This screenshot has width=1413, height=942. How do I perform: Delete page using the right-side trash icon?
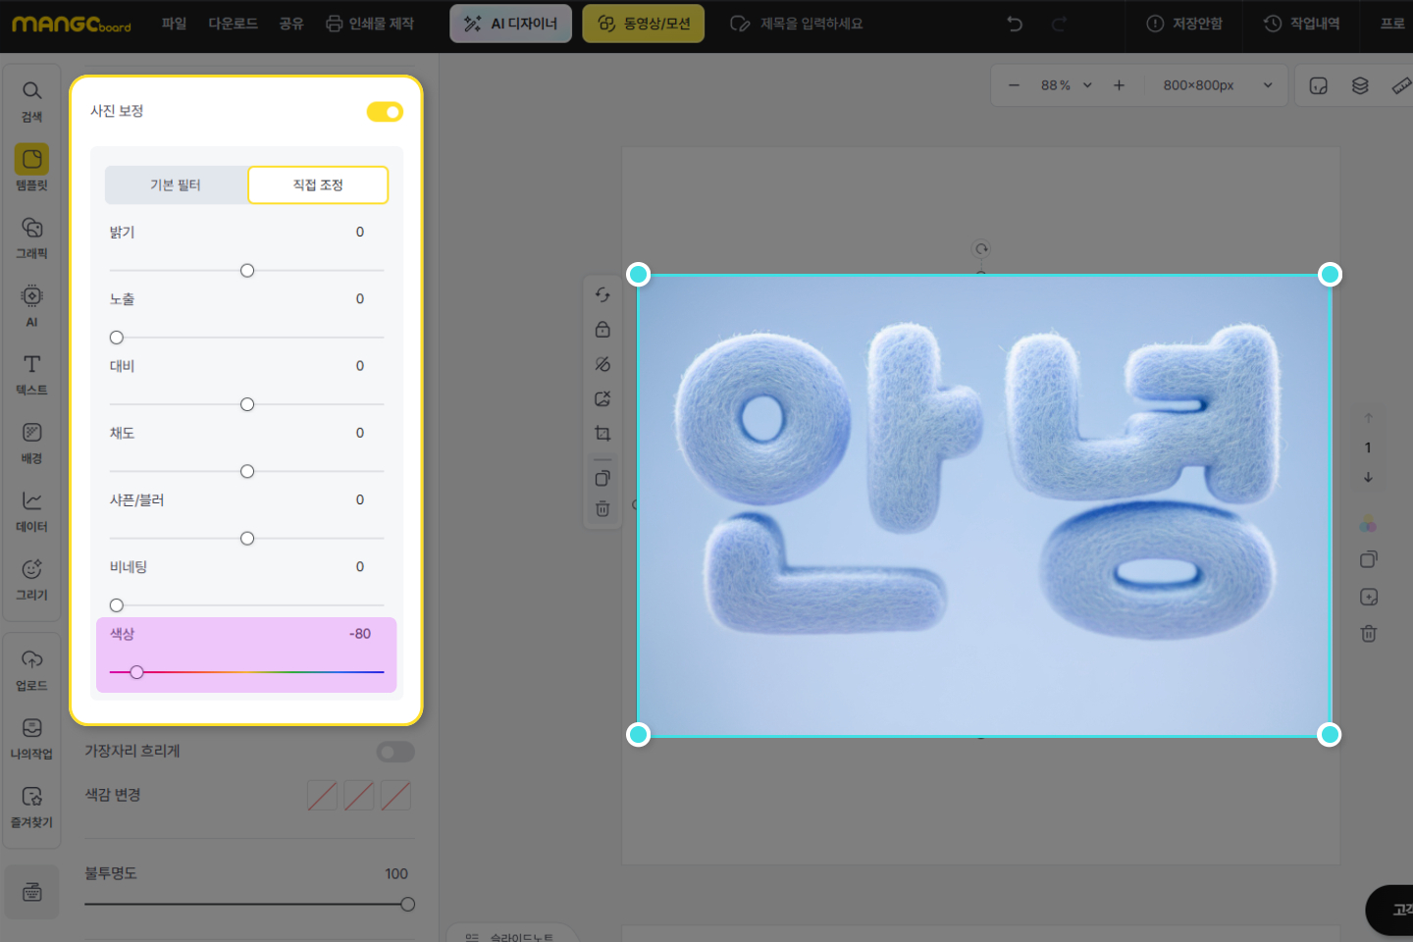click(x=1368, y=634)
